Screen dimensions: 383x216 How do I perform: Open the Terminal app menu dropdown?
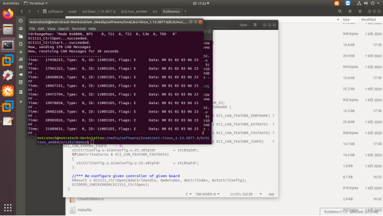pyautogui.click(x=35, y=3)
